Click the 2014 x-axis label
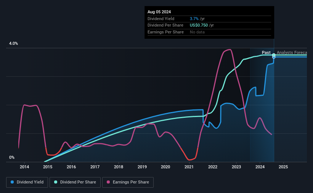 pyautogui.click(x=24, y=167)
